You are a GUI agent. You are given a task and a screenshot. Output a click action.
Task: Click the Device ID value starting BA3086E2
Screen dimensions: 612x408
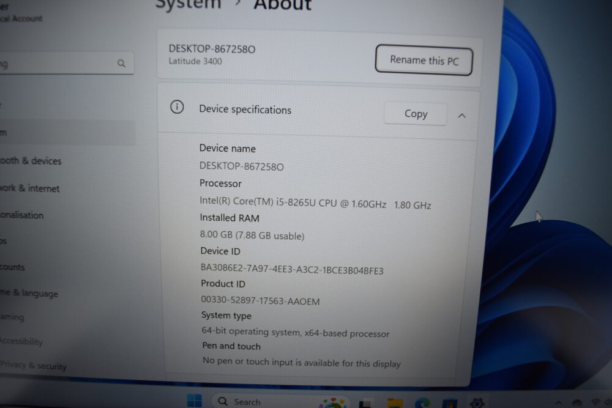point(292,270)
